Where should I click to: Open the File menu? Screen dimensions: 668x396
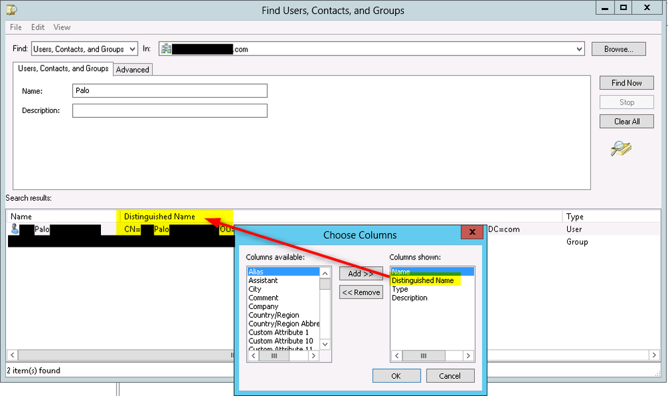pos(16,27)
